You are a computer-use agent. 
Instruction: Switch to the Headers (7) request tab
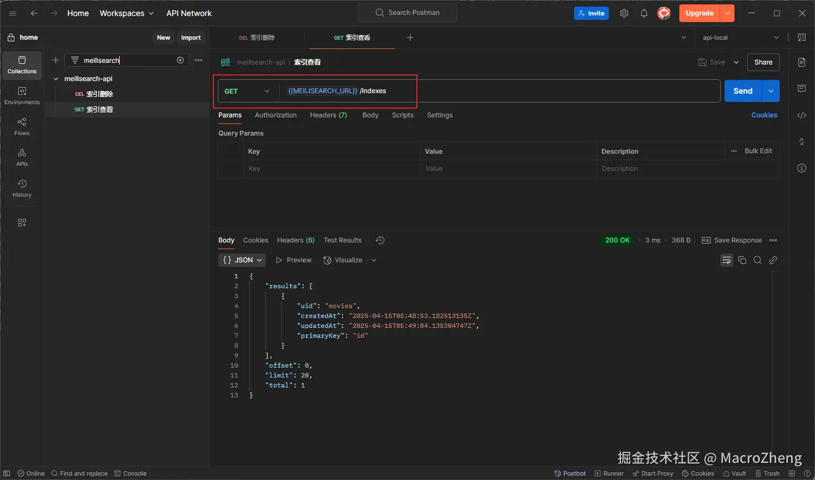tap(328, 115)
